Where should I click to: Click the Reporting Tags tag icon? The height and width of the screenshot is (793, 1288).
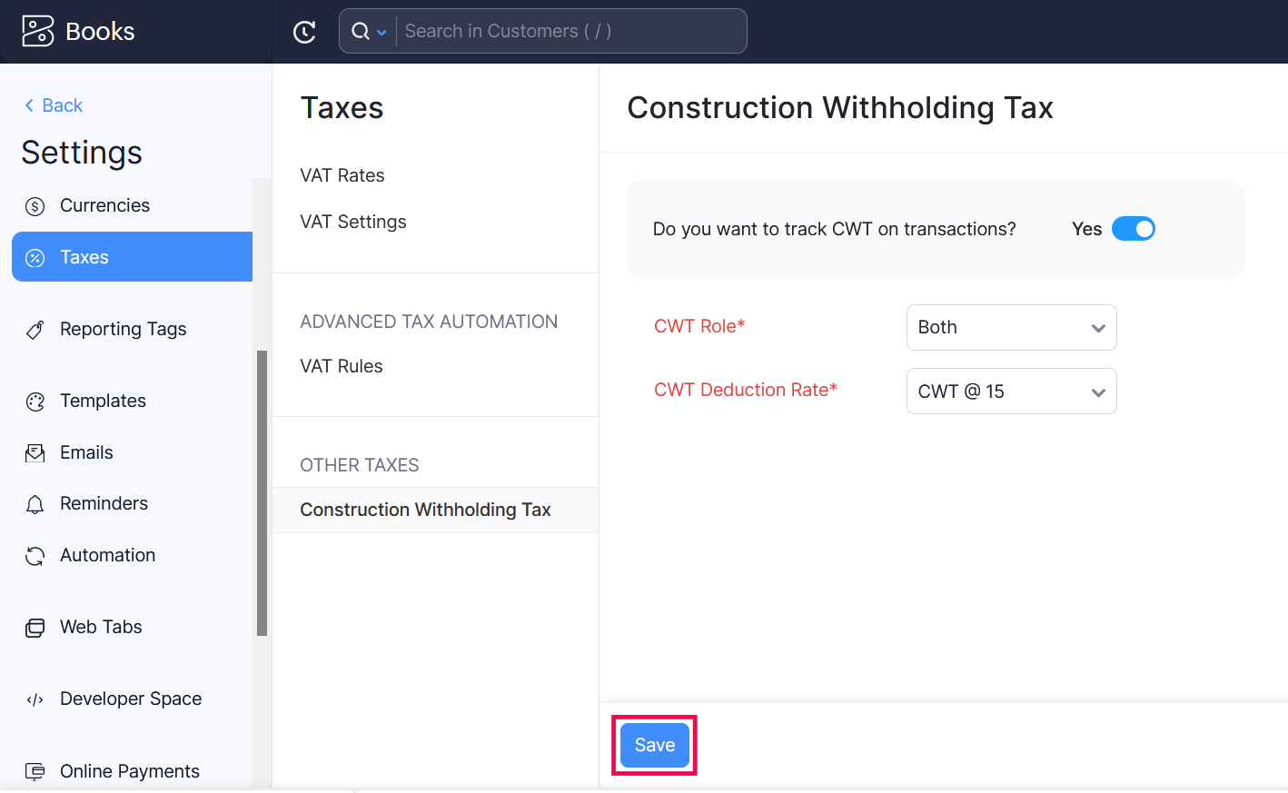[x=35, y=329]
